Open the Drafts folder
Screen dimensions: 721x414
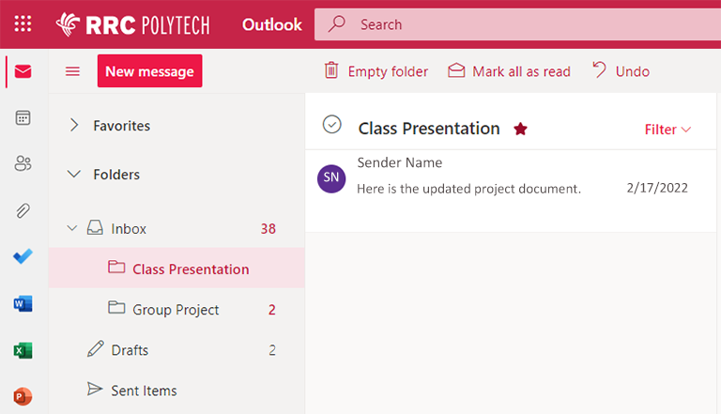pyautogui.click(x=130, y=350)
